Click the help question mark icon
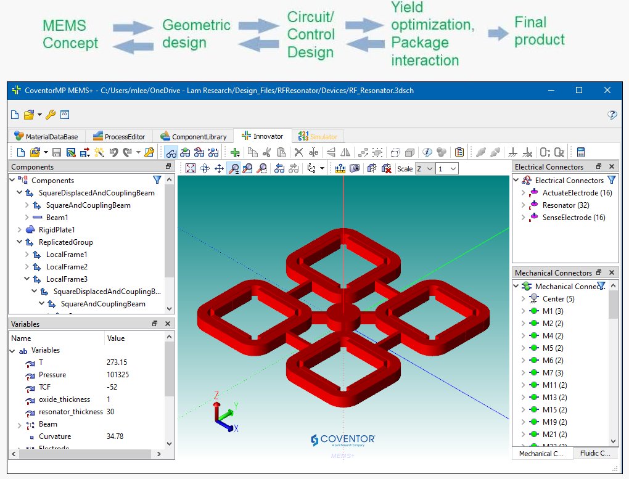 coord(612,115)
